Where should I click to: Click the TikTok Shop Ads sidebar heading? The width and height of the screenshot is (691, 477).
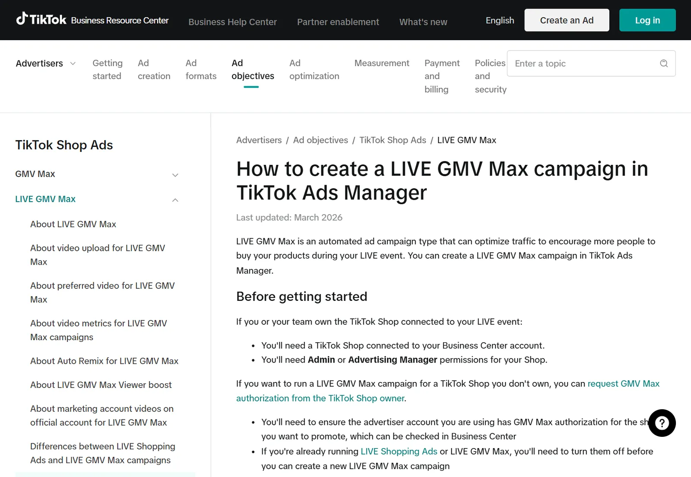click(64, 145)
